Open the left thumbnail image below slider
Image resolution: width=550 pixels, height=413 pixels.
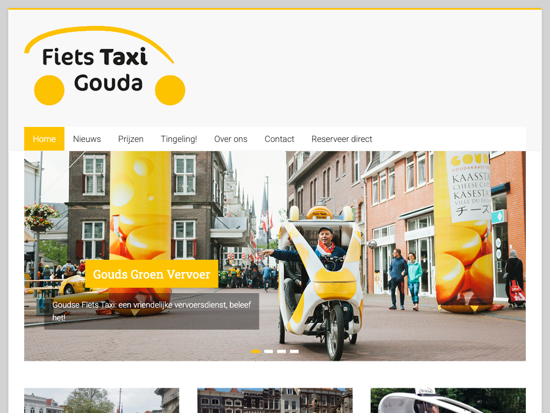pyautogui.click(x=102, y=401)
